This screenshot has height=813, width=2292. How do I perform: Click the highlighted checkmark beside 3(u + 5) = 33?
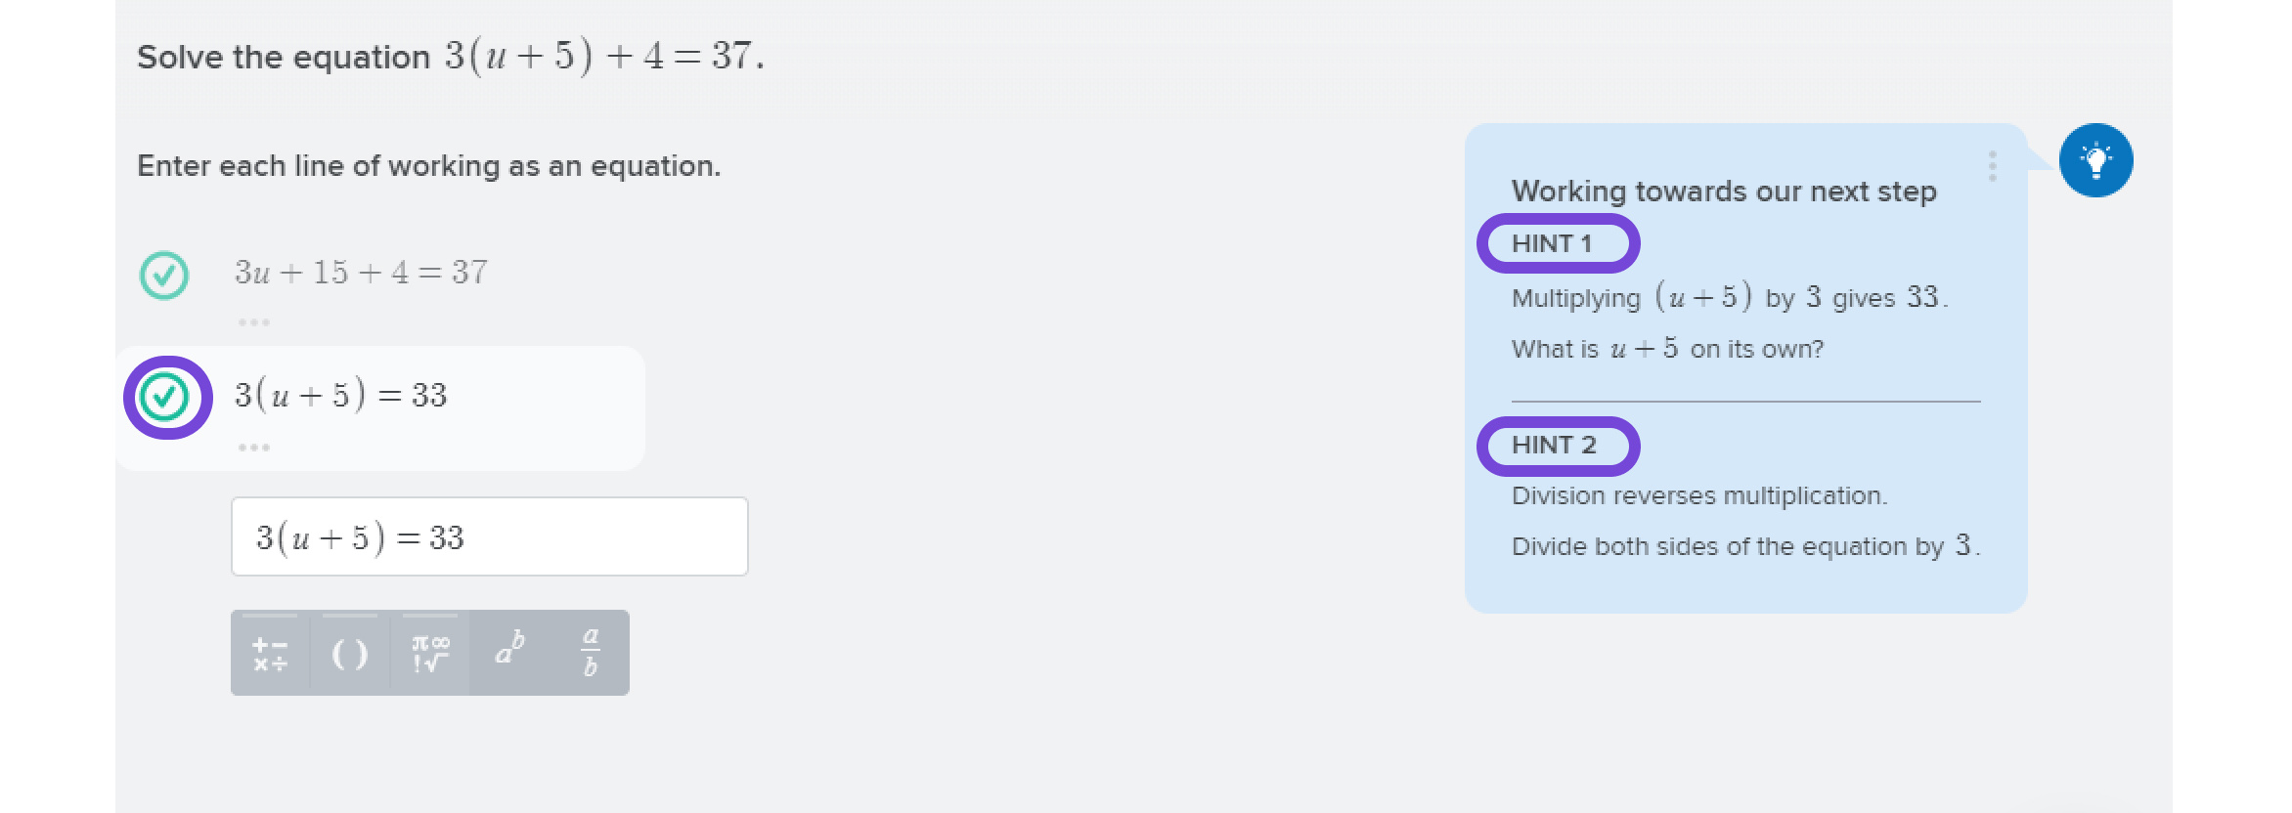tap(164, 397)
